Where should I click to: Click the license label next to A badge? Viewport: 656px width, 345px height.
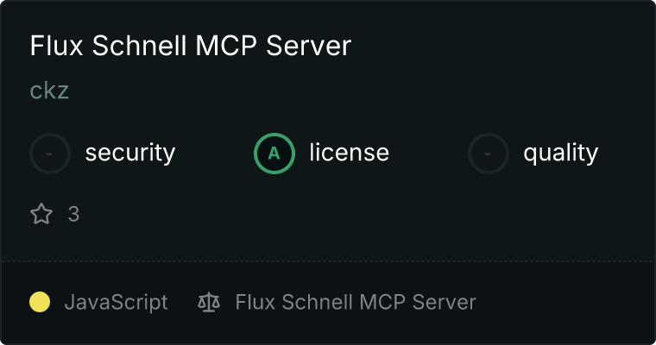350,152
